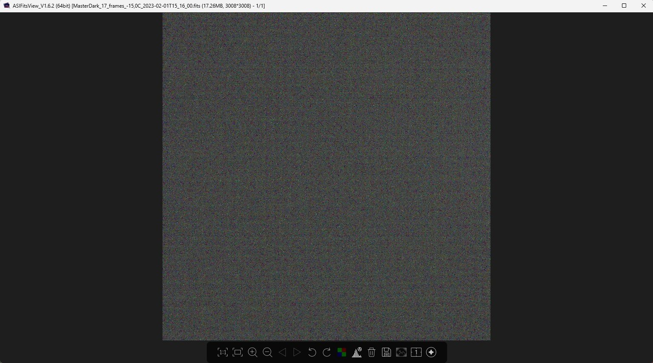This screenshot has width=653, height=363.
Task: Minimize the ASIFitsView window
Action: (605, 6)
